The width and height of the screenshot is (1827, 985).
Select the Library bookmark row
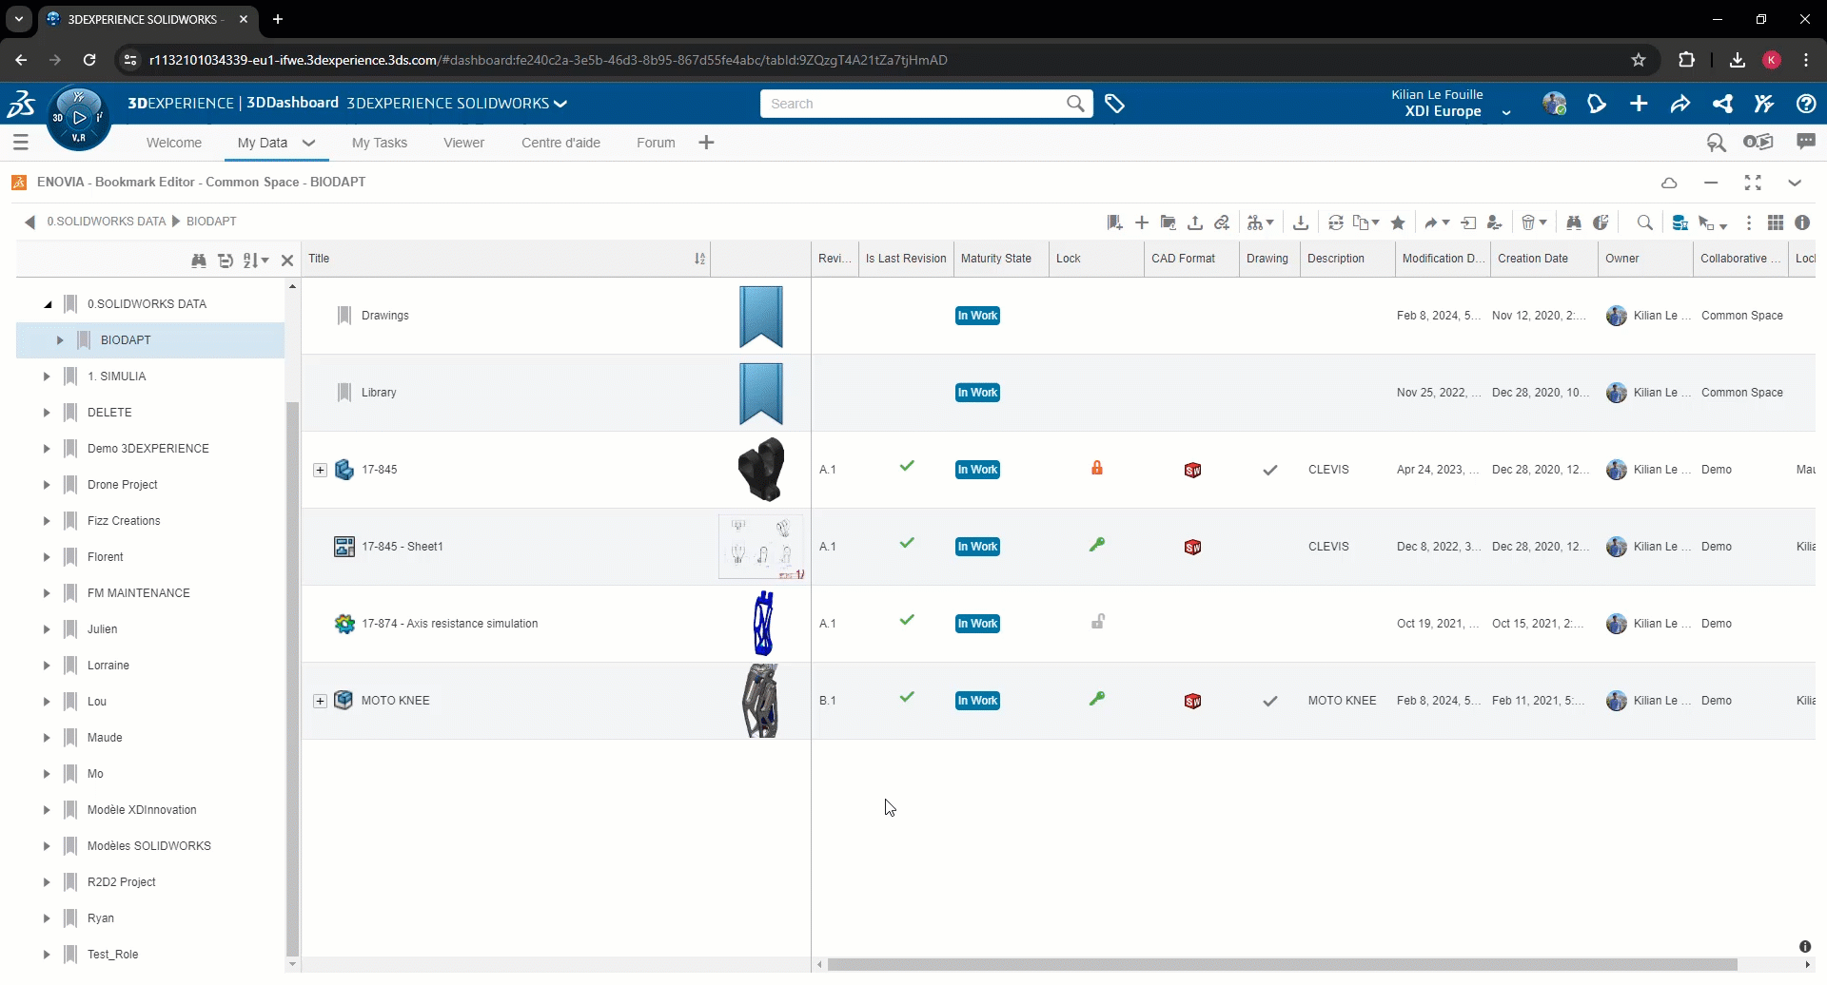pos(1058,393)
